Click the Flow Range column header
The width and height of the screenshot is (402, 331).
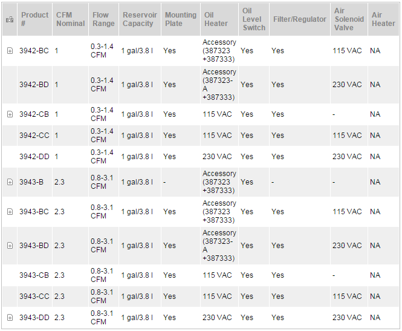pyautogui.click(x=103, y=19)
